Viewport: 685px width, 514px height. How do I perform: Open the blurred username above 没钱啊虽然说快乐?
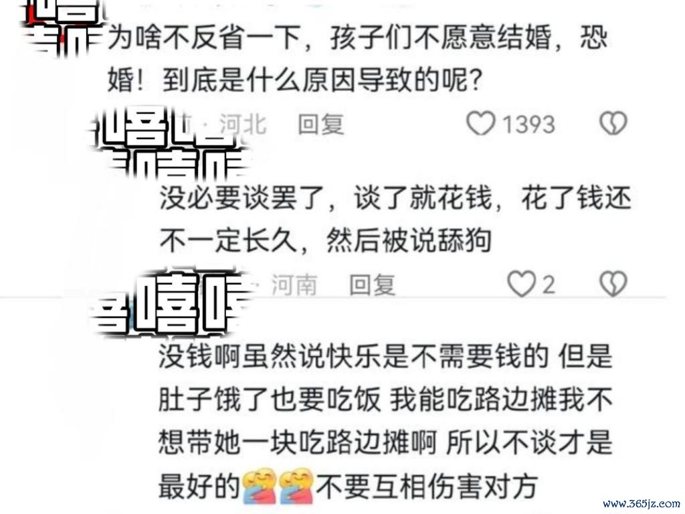171,303
